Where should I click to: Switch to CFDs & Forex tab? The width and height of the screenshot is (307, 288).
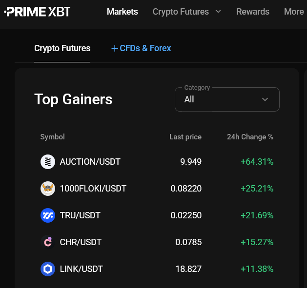141,48
